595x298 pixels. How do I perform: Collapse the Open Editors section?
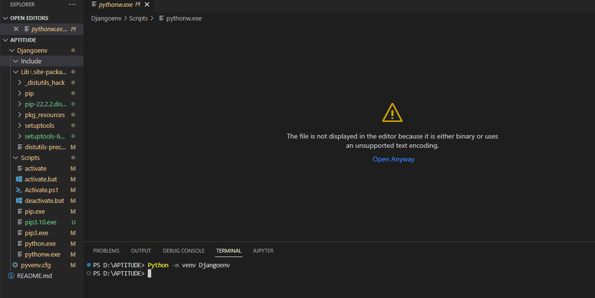[6, 18]
